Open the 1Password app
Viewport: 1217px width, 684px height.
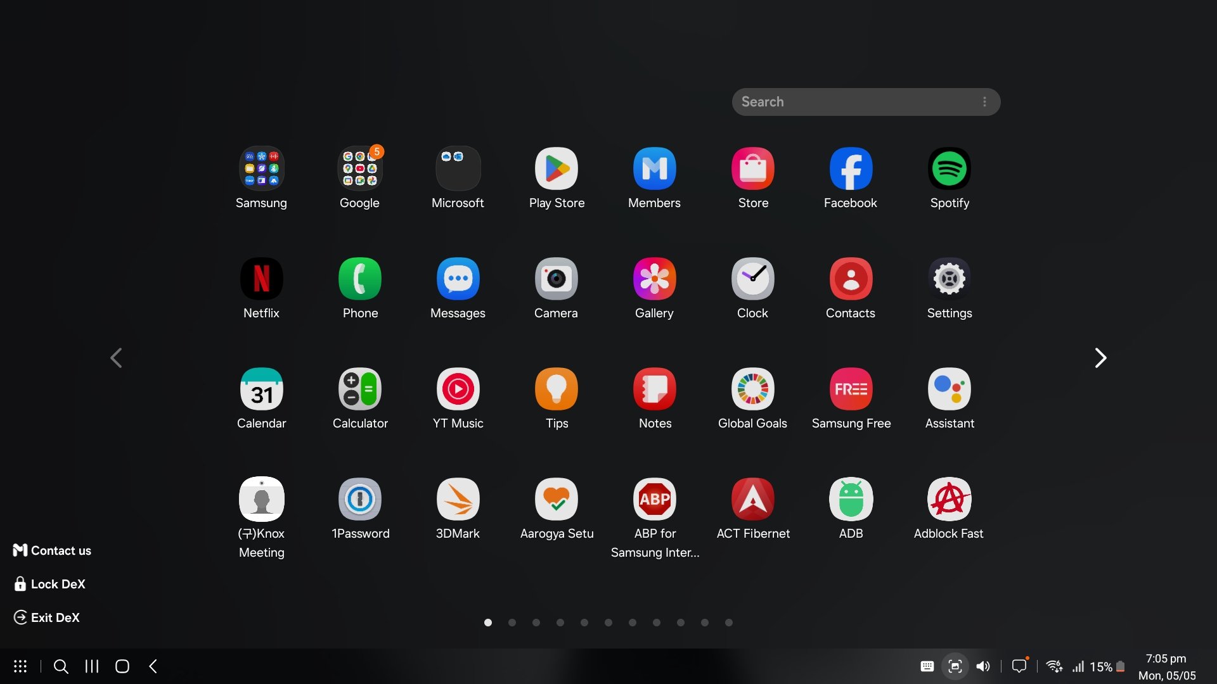point(359,499)
